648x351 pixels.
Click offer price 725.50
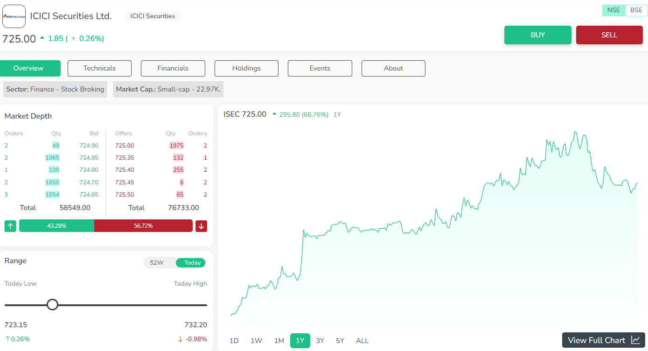tap(125, 195)
